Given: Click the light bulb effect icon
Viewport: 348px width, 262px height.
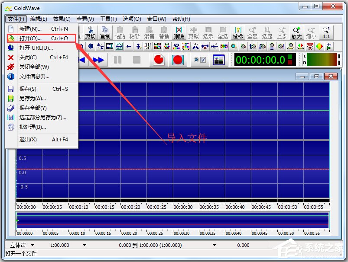Looking at the screenshot, I should tap(272, 46).
